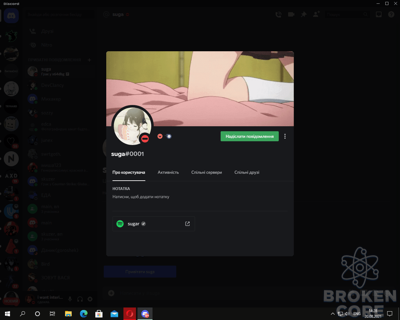The image size is (400, 320).
Task: Start a video call with suga
Action: pos(291,14)
